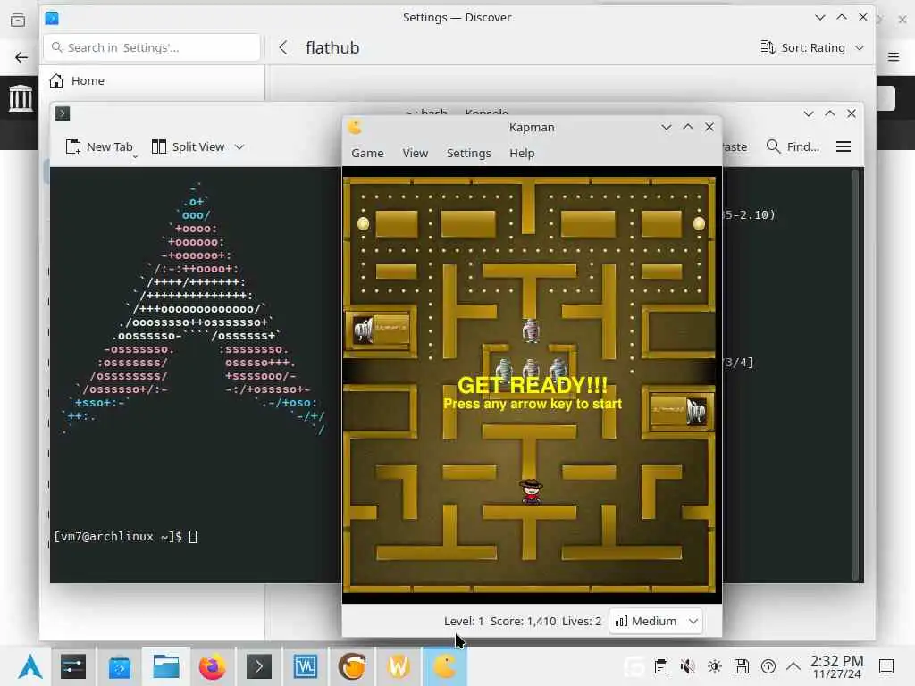Open the blue W monitor app in taskbar
This screenshot has height=686, width=915.
point(306,666)
